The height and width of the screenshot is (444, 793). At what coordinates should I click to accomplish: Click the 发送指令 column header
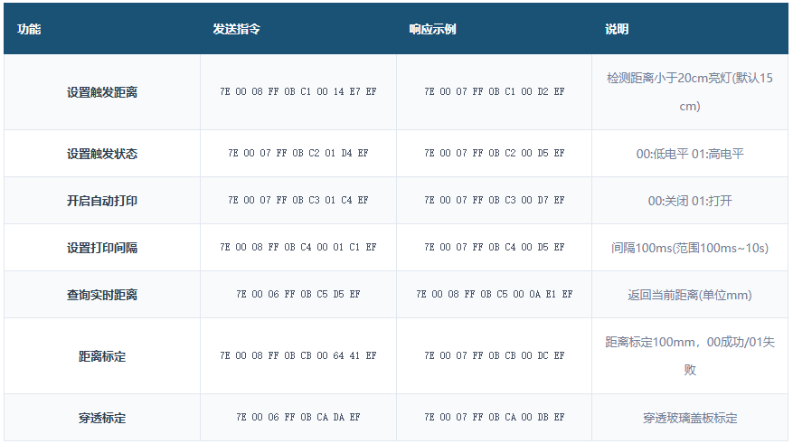click(236, 29)
